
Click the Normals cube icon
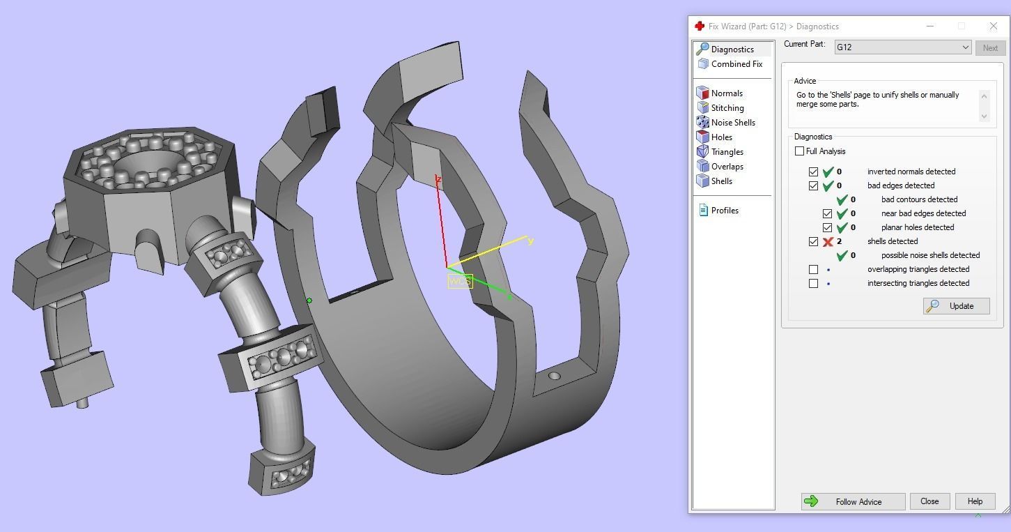[702, 93]
